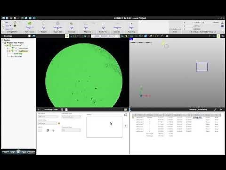Select Project: New Project in tree
Viewport: 226px width, 170px height.
point(15,42)
